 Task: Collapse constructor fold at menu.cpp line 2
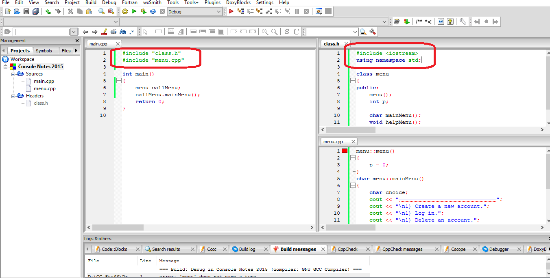352,158
